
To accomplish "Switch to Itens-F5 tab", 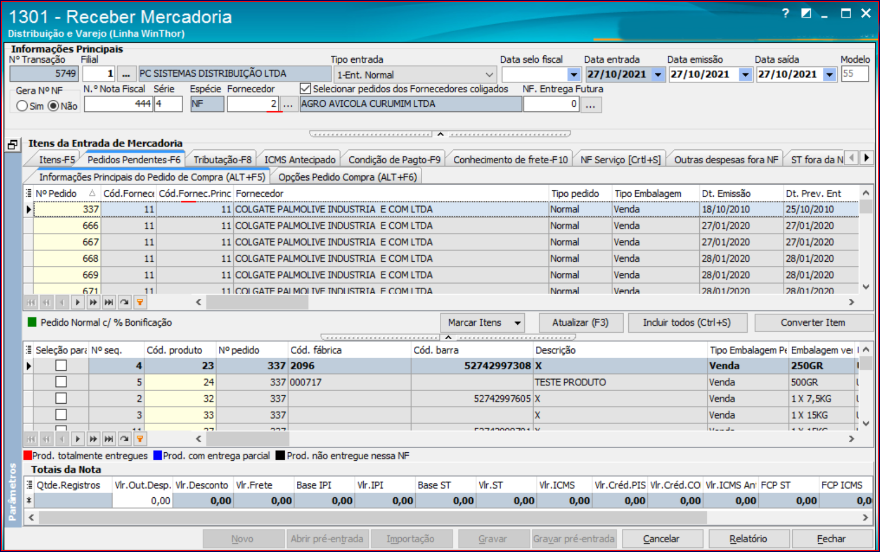I will pyautogui.click(x=57, y=160).
